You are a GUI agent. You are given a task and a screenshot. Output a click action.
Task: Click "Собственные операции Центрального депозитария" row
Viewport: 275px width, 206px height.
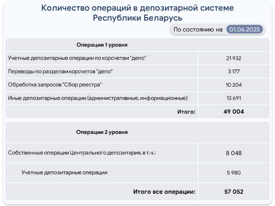(x=137, y=153)
